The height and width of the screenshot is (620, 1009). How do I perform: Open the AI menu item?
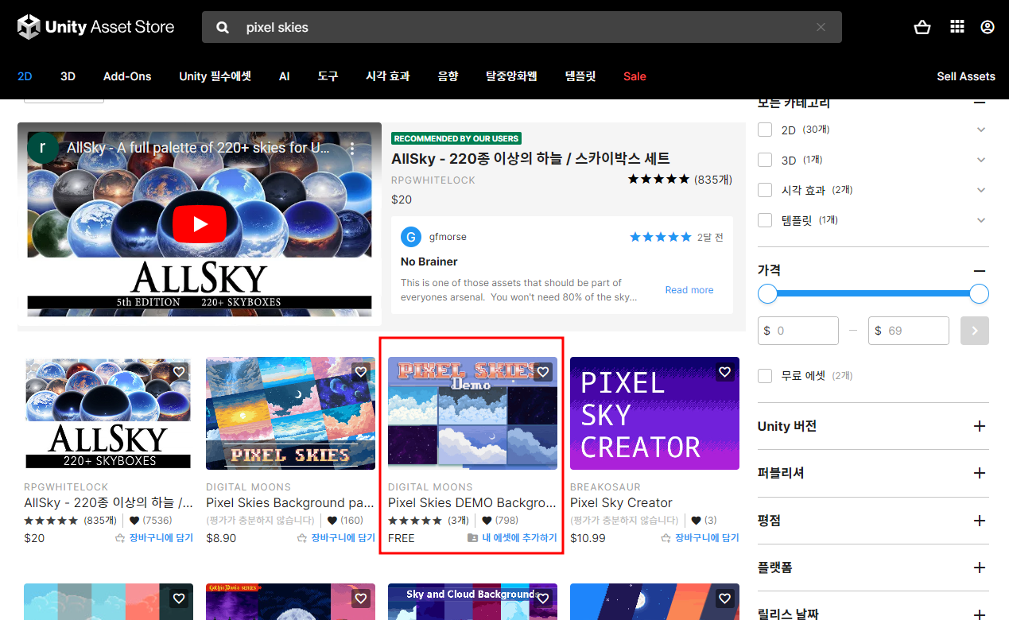click(x=285, y=76)
